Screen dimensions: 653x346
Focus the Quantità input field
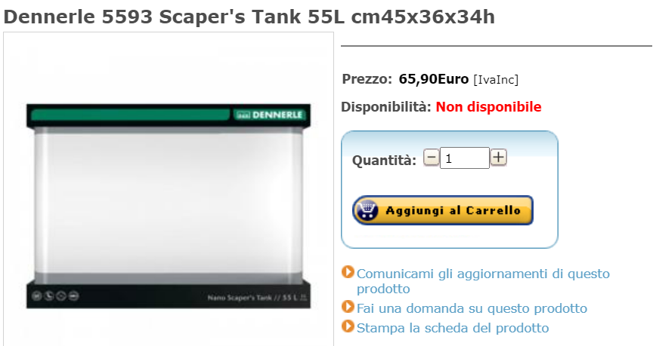465,158
